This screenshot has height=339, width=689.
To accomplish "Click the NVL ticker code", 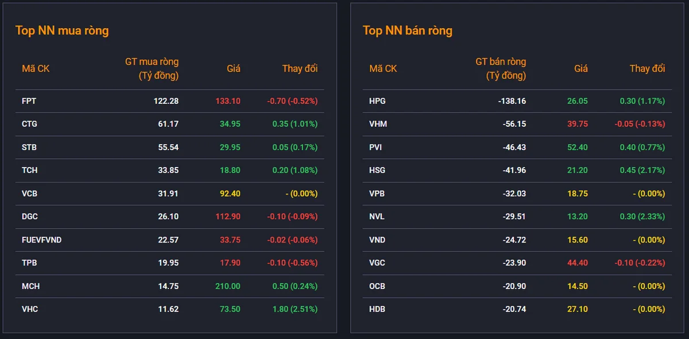I will pyautogui.click(x=377, y=217).
